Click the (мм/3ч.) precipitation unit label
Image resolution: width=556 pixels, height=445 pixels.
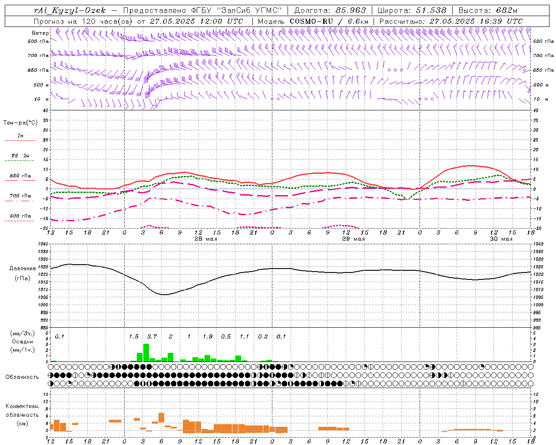tap(23, 333)
